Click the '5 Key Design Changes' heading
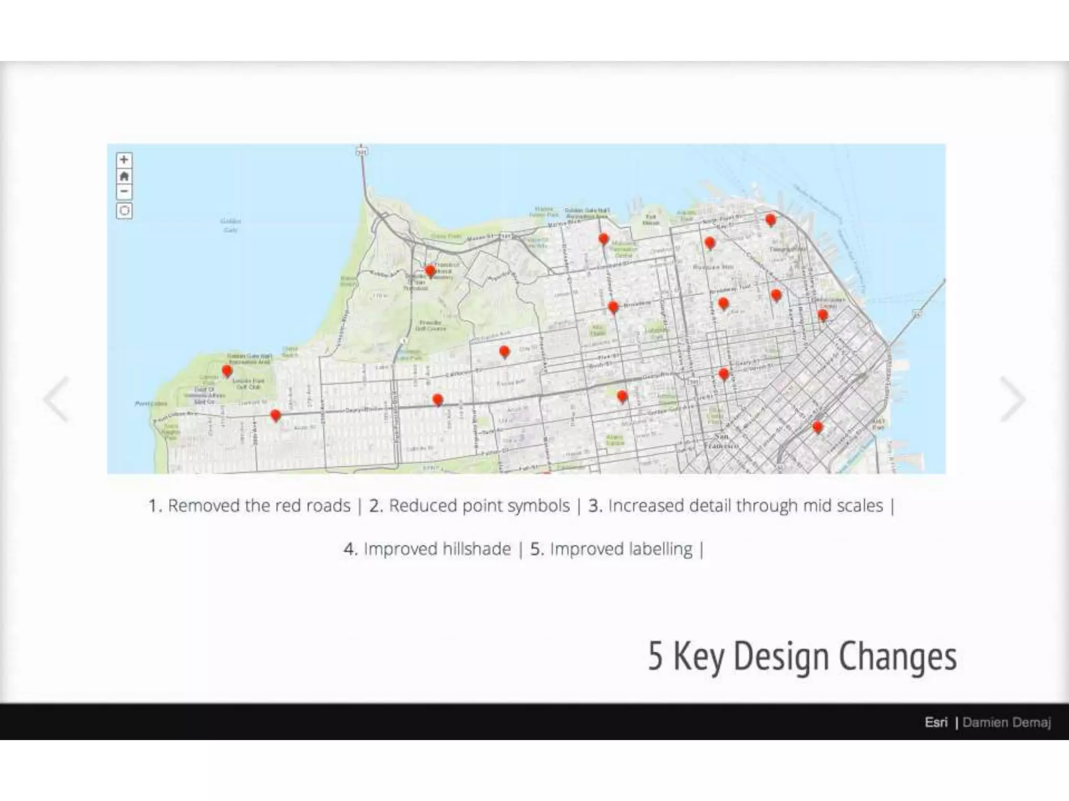The height and width of the screenshot is (801, 1069). point(802,656)
